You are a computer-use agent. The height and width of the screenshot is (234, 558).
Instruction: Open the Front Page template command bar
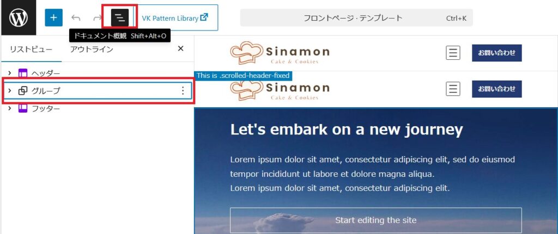356,18
